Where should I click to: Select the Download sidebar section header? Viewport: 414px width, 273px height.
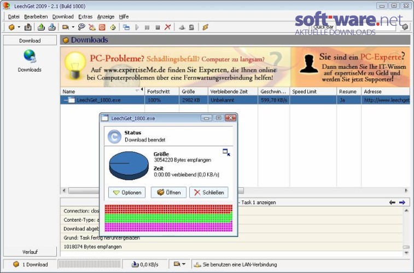[30, 40]
